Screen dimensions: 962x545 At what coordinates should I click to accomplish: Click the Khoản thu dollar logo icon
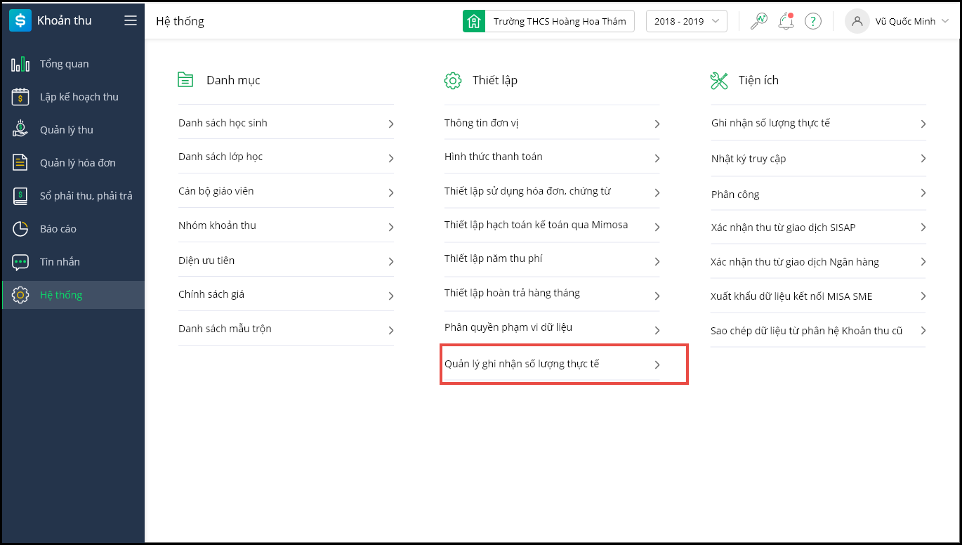coord(20,21)
